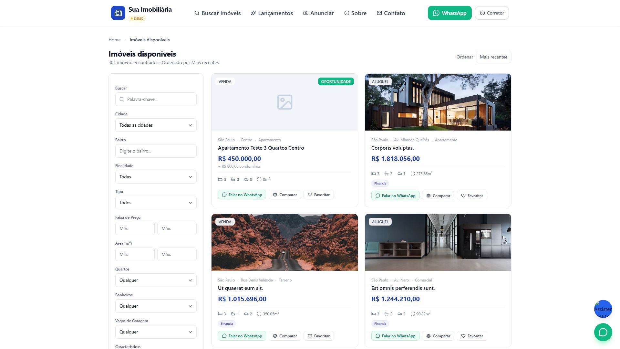Open the green chat bubble floating button
Viewport: 620px width, 349px height.
(603, 332)
